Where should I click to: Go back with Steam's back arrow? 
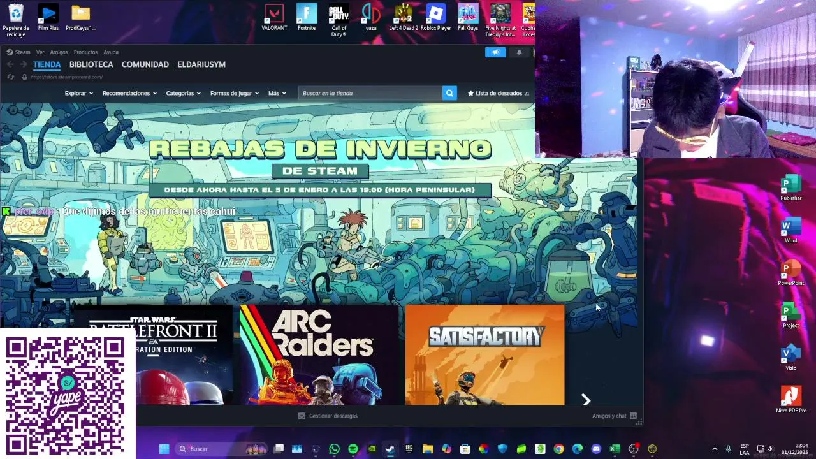(10, 64)
